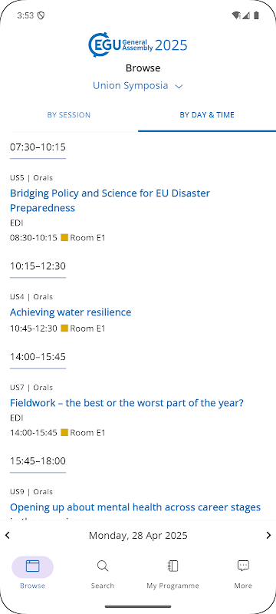This screenshot has width=276, height=614.
Task: Open date picker at Monday, 28 Apr 2025
Action: [138, 535]
